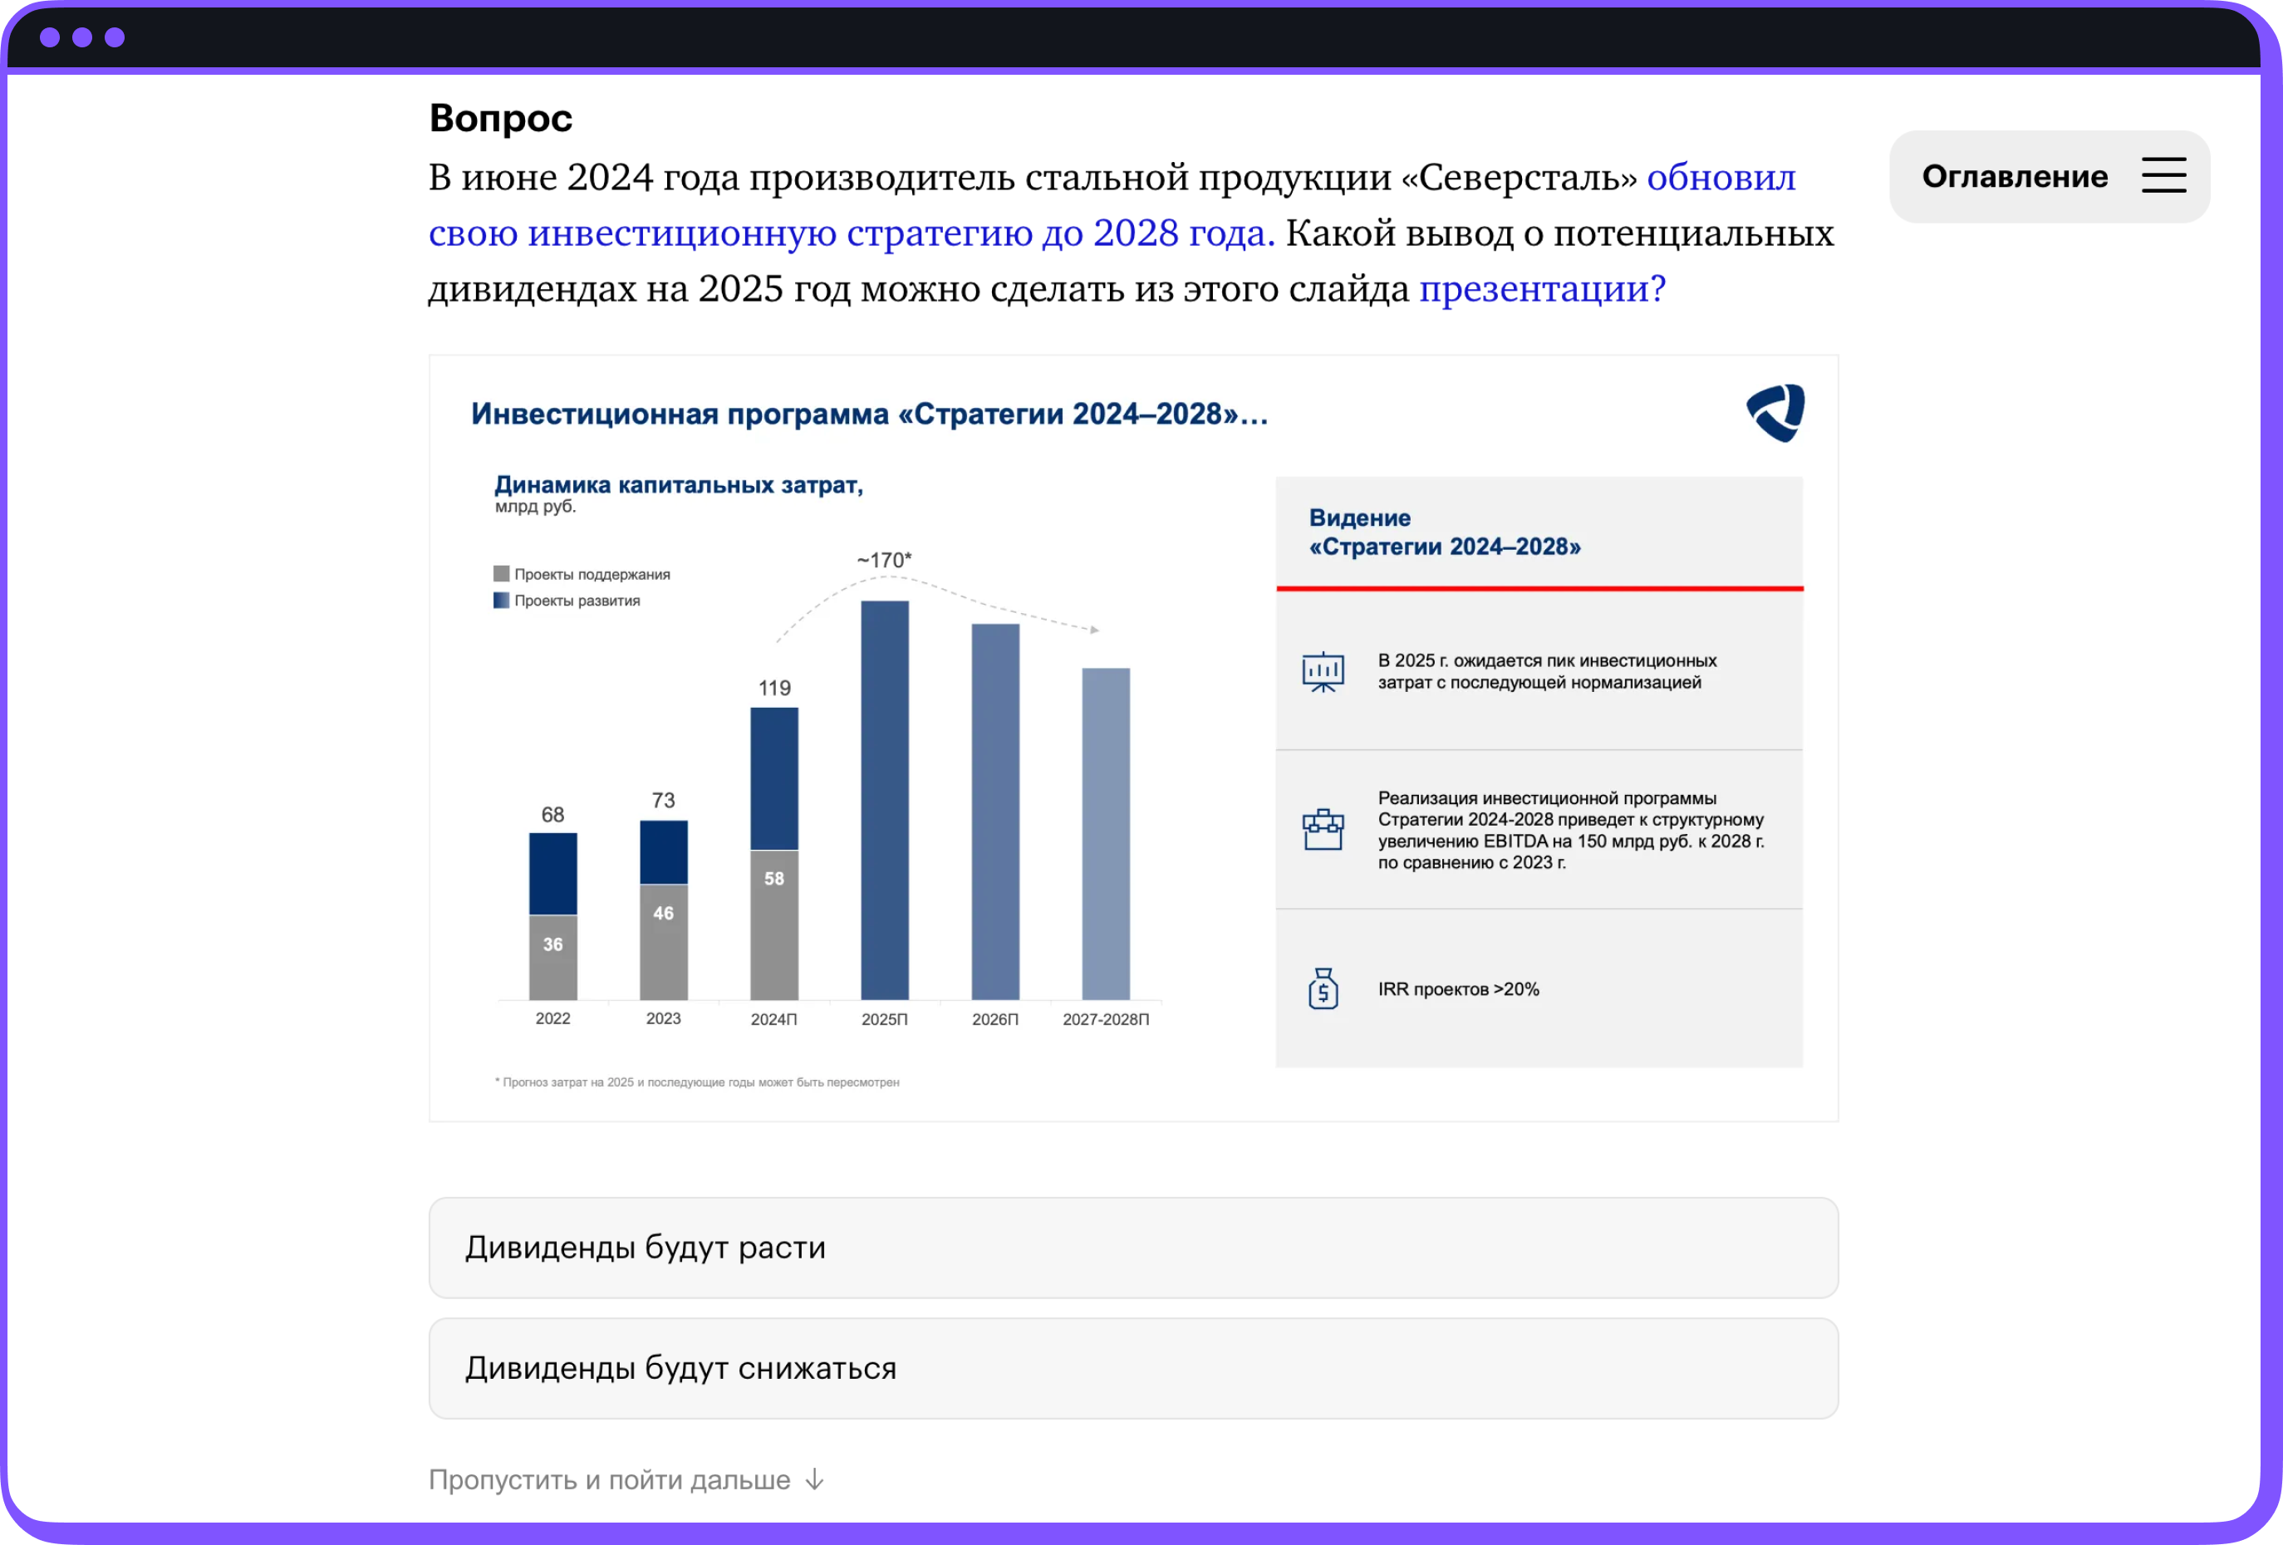This screenshot has height=1545, width=2283.
Task: Click the 'IRR проектов >20%' text
Action: pos(1458,989)
